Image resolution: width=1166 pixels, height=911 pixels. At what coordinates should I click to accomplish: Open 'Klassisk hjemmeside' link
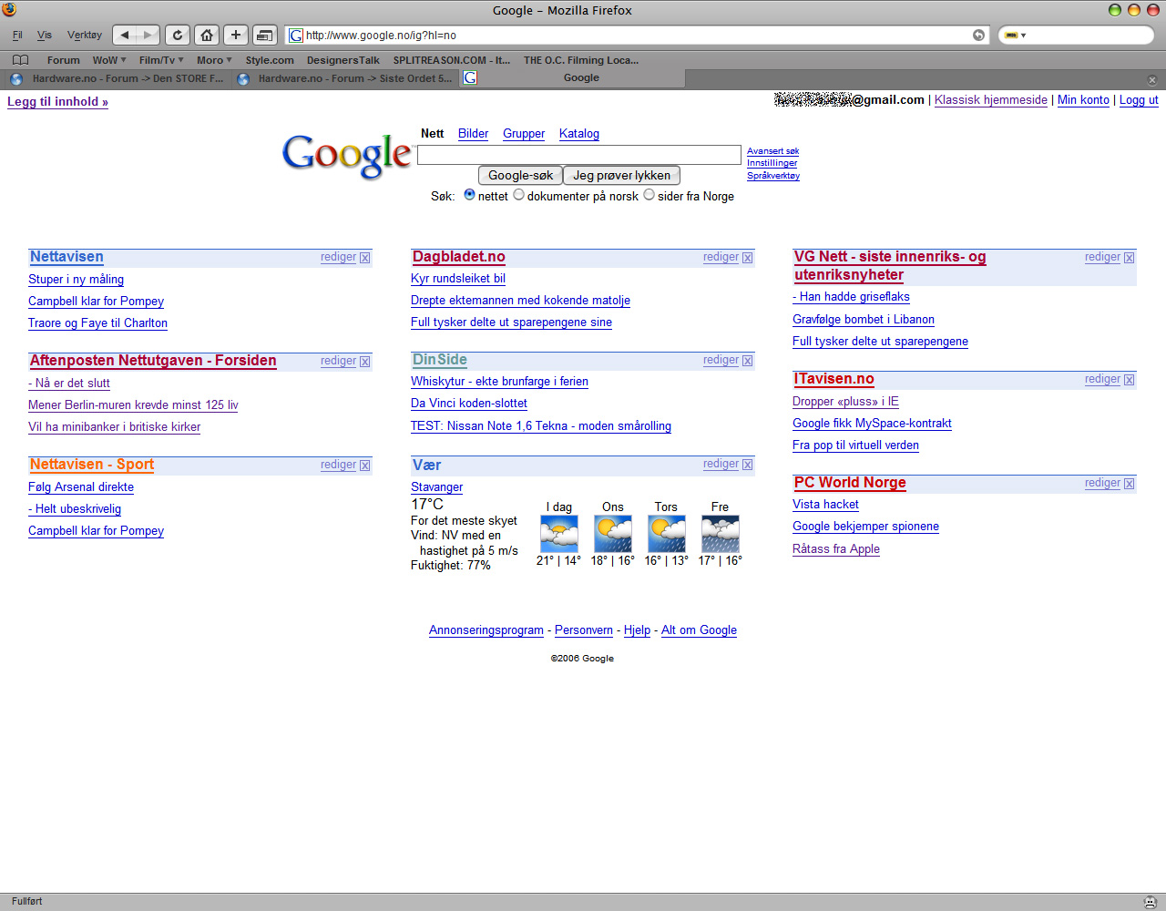[991, 100]
